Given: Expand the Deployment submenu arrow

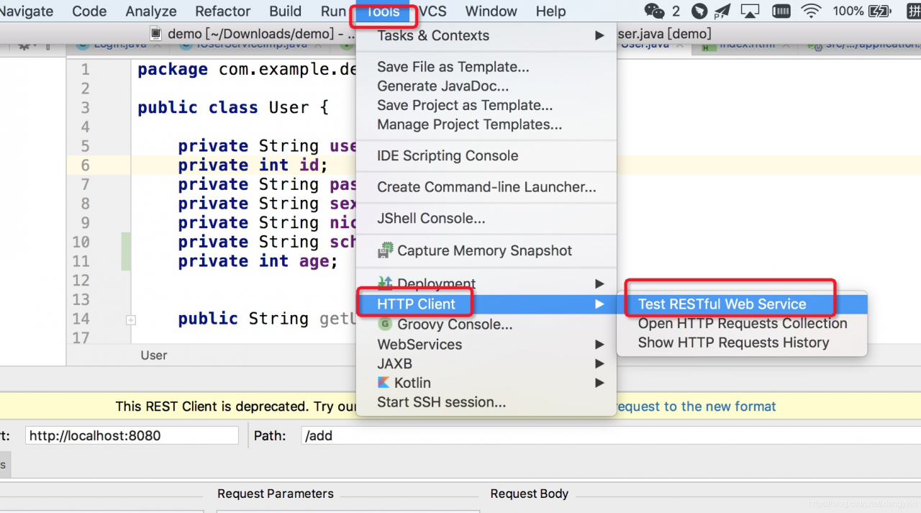Looking at the screenshot, I should [599, 283].
